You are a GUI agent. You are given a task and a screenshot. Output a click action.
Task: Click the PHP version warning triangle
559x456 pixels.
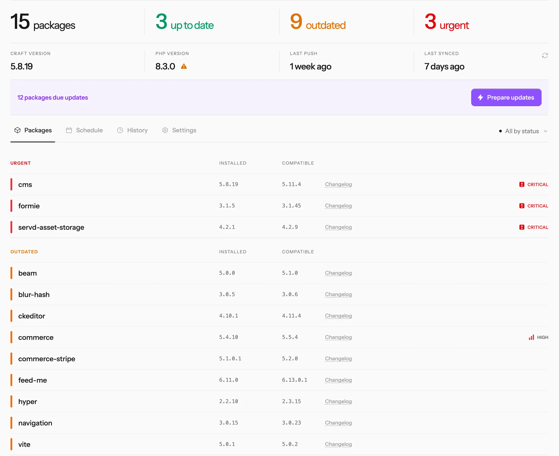pos(184,66)
